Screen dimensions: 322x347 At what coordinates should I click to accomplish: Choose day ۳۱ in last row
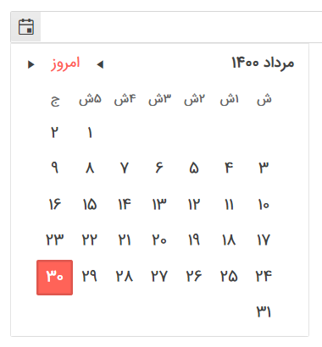pos(264,311)
